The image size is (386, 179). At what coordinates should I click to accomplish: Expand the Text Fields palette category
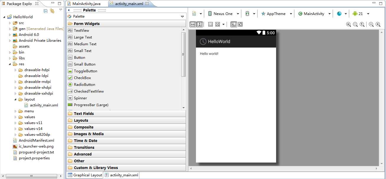pos(126,113)
